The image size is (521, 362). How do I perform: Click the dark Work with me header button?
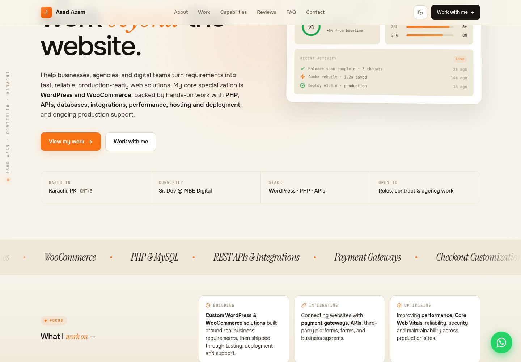456,12
